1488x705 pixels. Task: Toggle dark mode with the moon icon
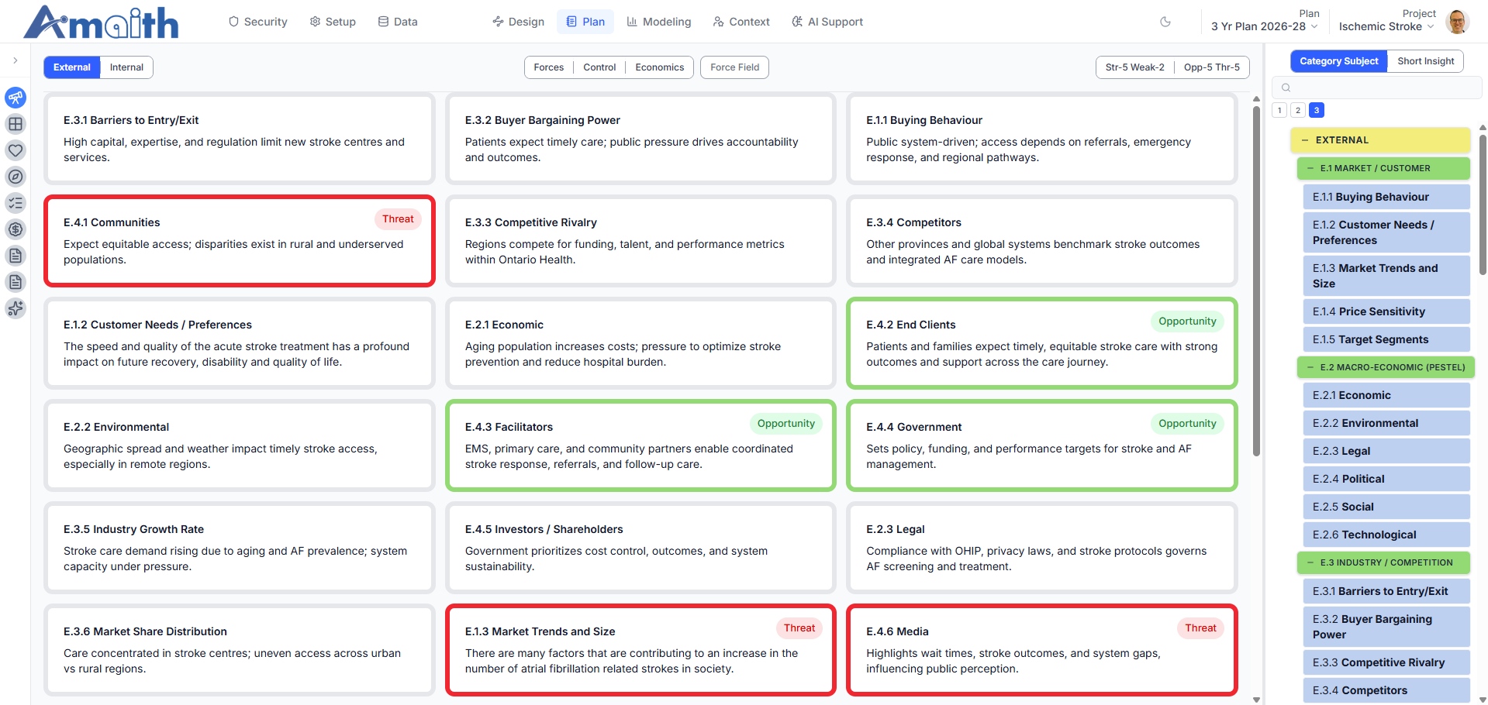click(1165, 22)
